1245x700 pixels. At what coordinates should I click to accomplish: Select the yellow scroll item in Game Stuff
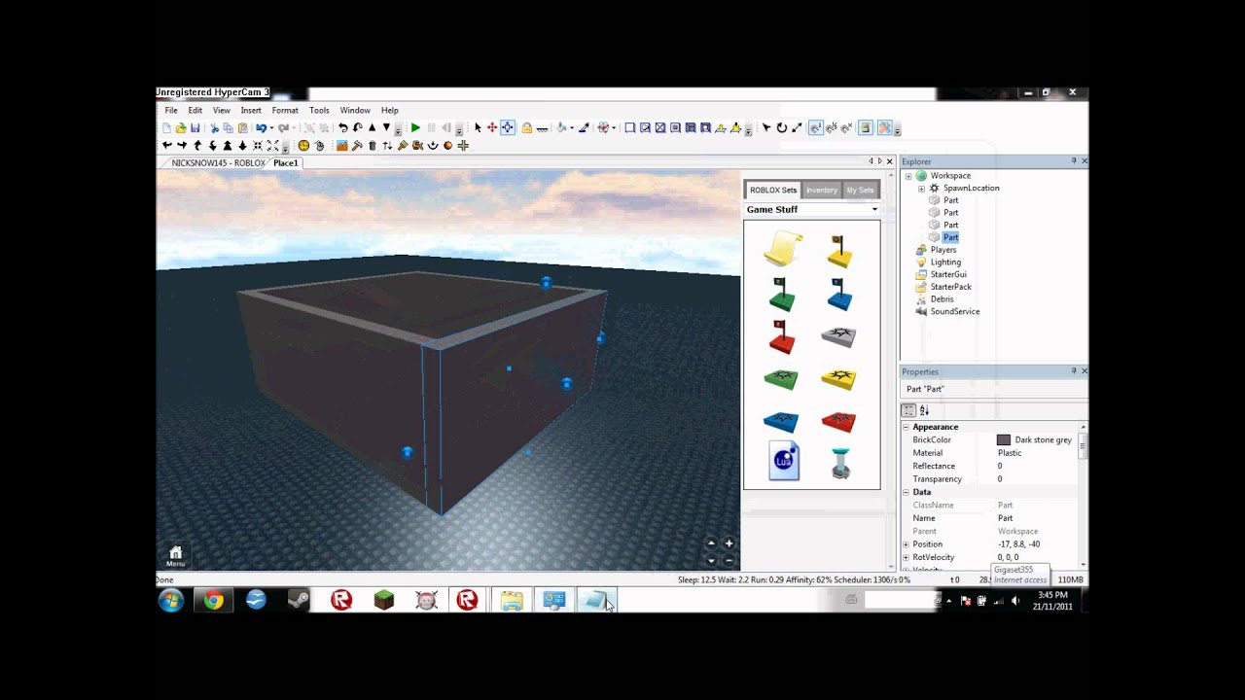click(783, 249)
